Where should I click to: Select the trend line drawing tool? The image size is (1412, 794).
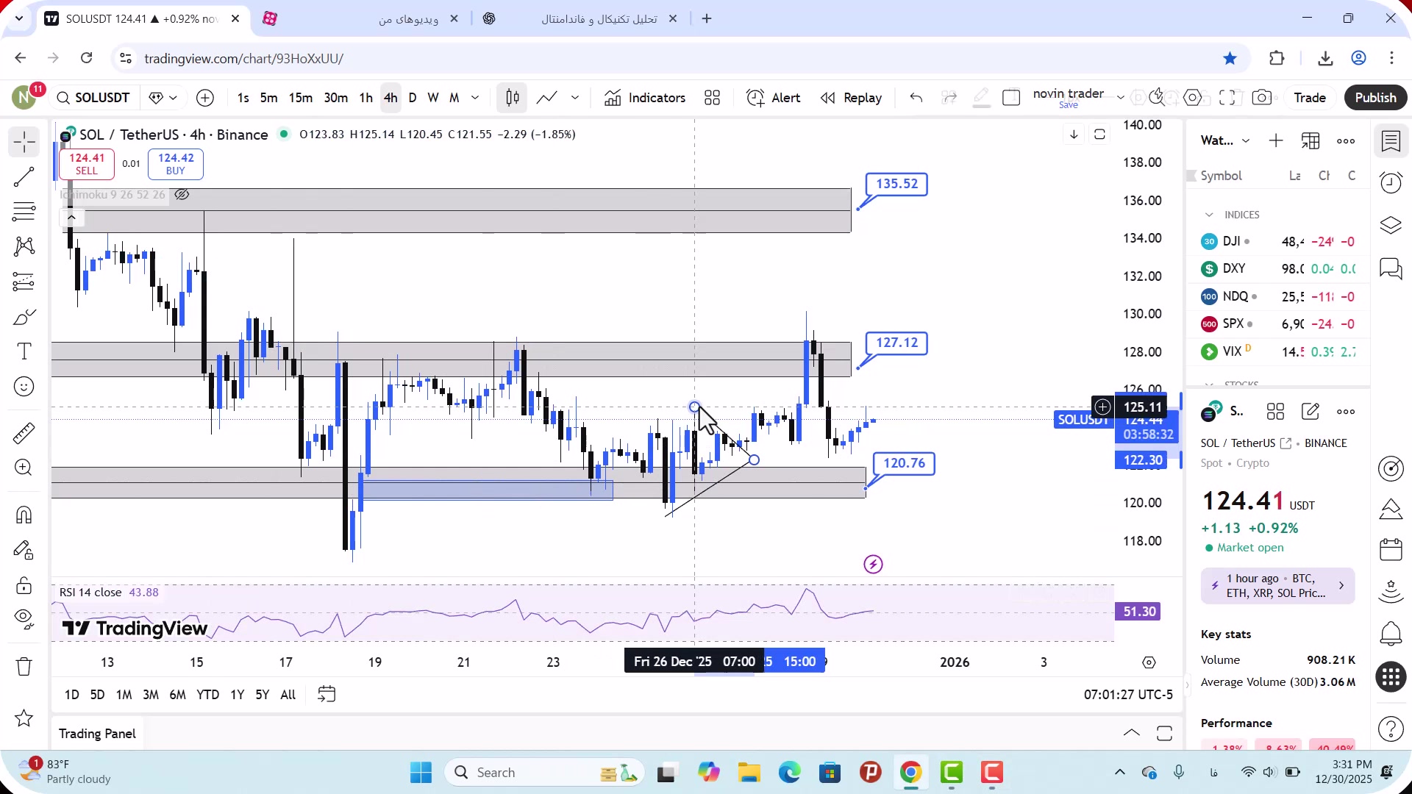tap(24, 176)
